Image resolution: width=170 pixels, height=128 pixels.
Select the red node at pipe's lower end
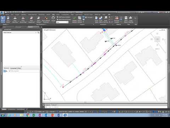click(63, 87)
